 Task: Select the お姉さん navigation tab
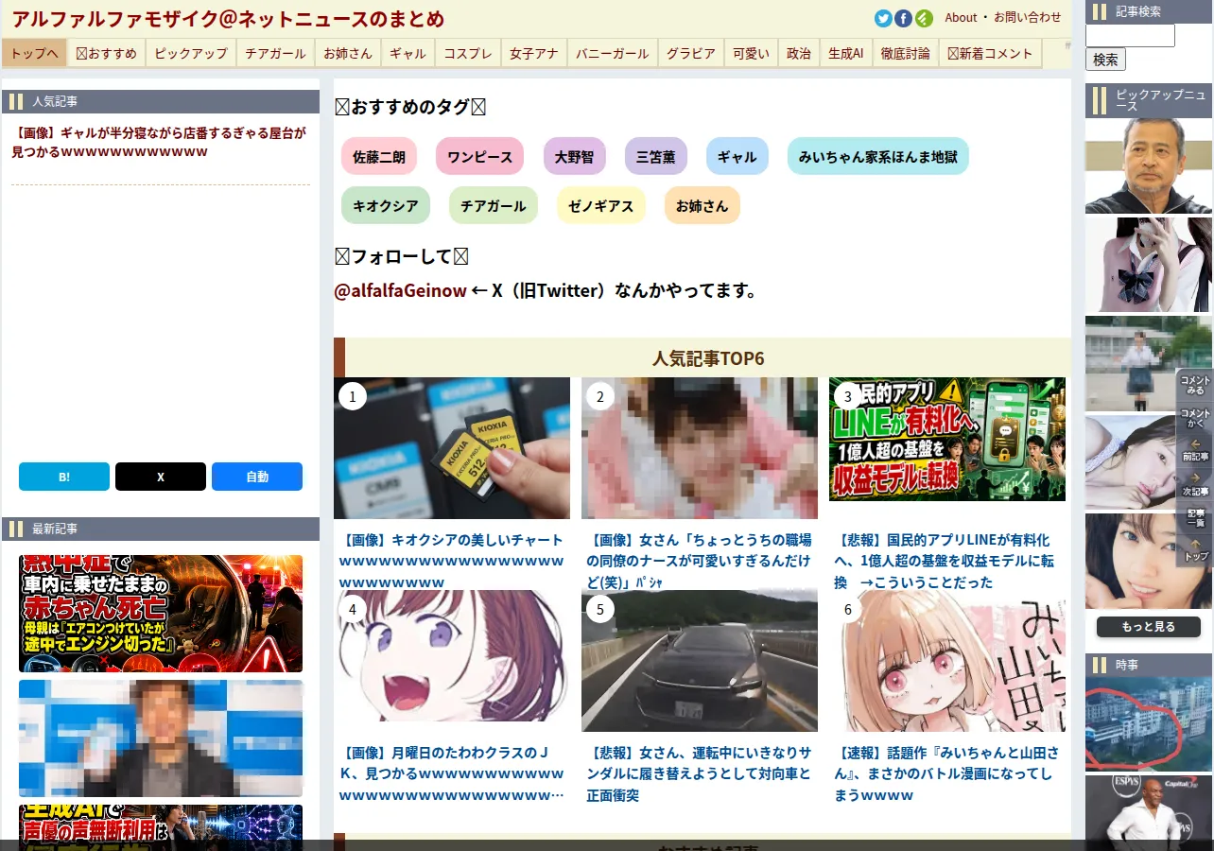pyautogui.click(x=348, y=54)
